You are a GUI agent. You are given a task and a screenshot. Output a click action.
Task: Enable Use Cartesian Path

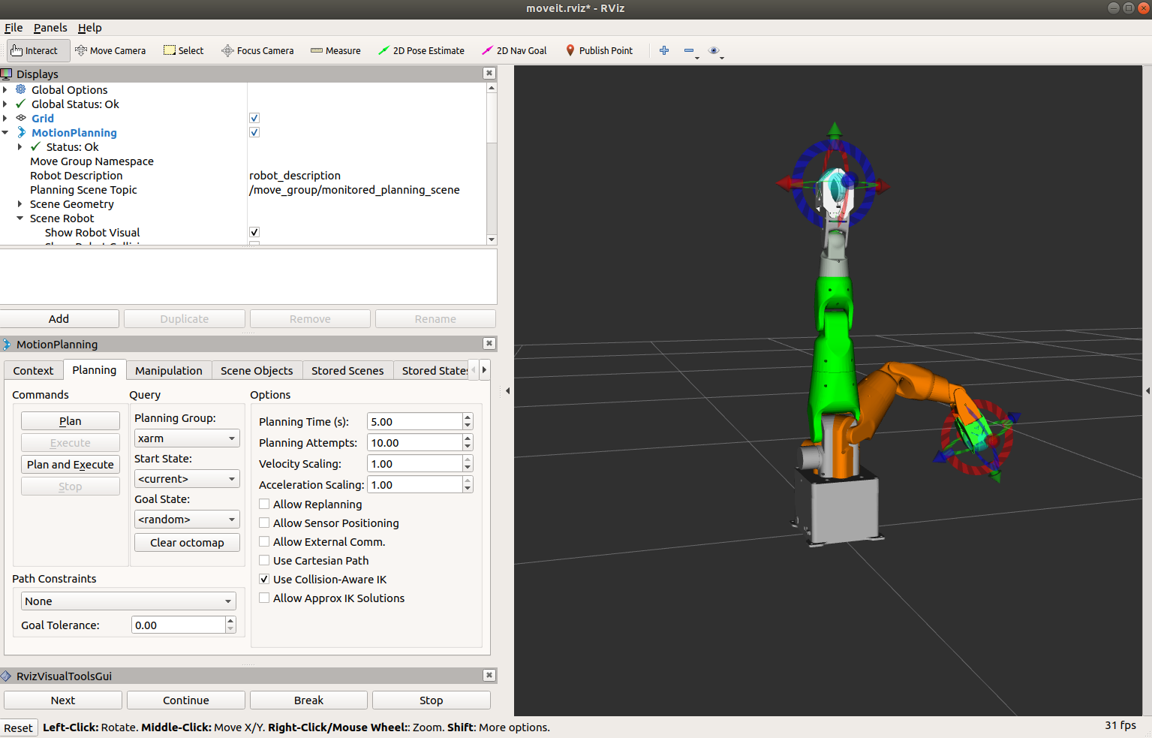coord(264,560)
